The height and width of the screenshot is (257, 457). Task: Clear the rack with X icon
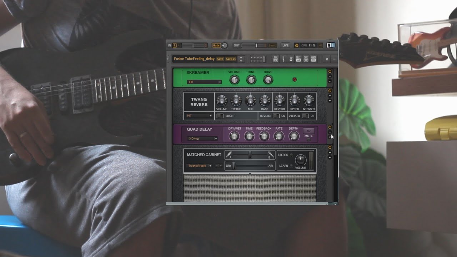327,59
